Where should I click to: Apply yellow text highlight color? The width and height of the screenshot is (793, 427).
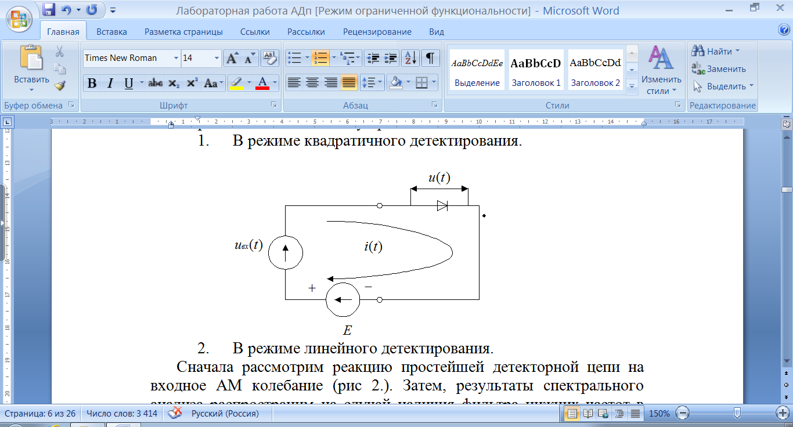point(236,83)
